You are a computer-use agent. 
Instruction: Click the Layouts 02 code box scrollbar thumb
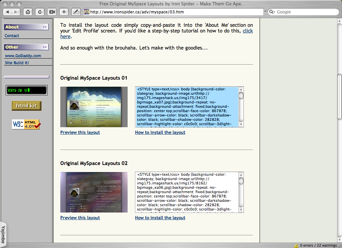coord(241,181)
